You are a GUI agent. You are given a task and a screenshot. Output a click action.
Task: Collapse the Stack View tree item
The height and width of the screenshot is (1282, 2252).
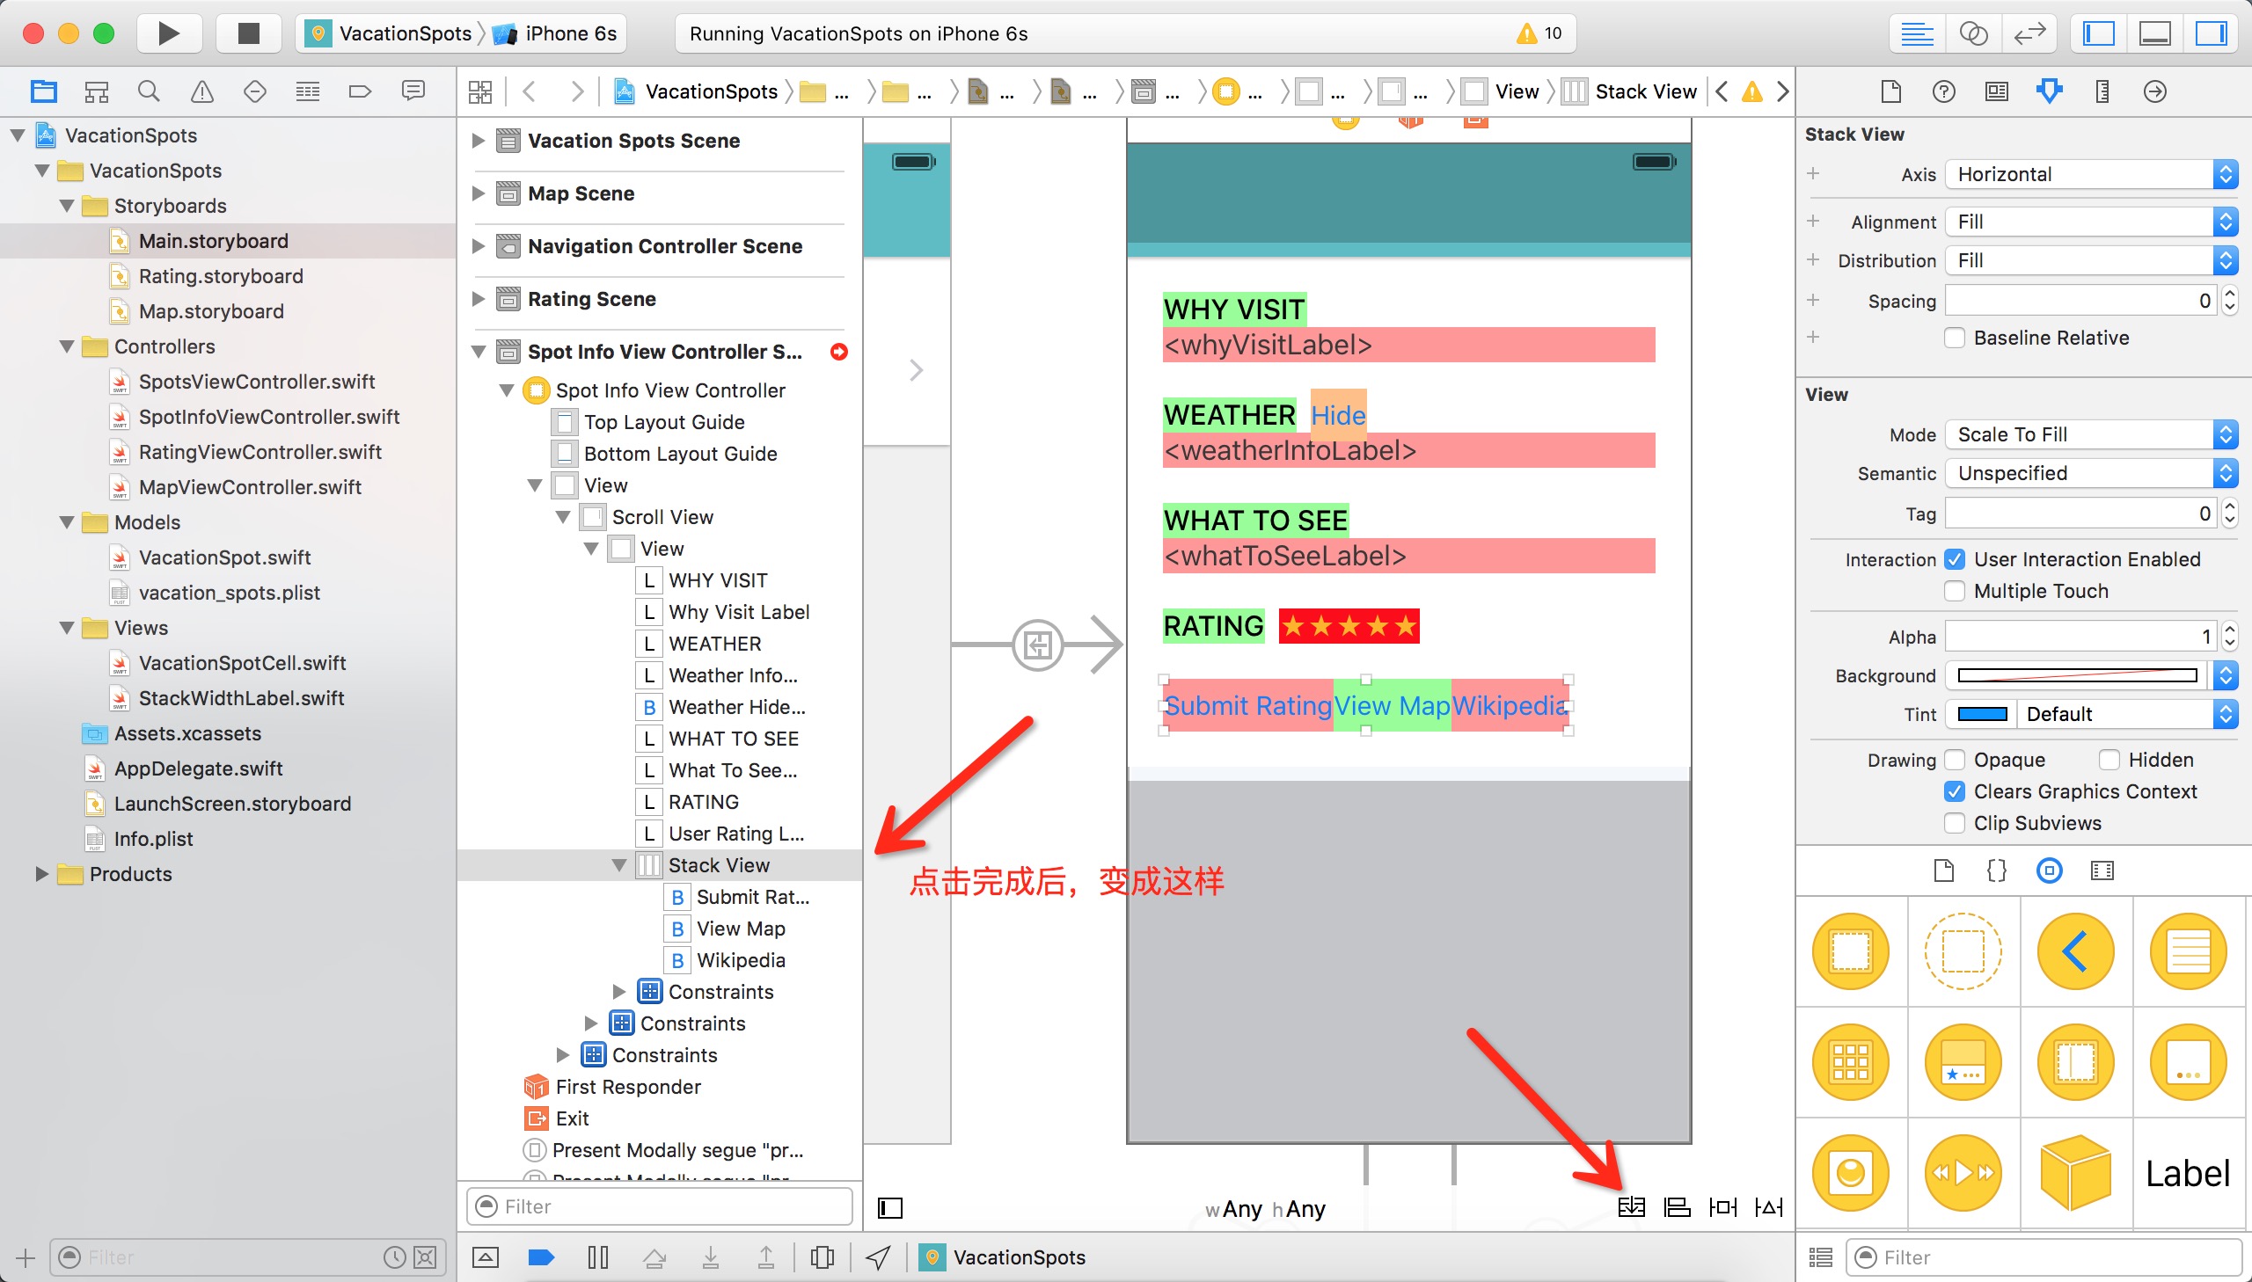619,865
